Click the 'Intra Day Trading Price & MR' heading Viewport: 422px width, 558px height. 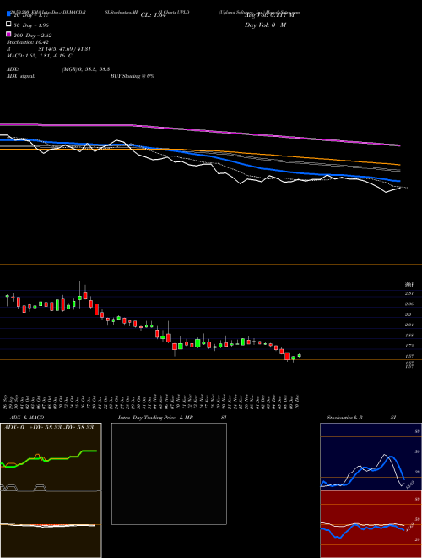point(155,418)
